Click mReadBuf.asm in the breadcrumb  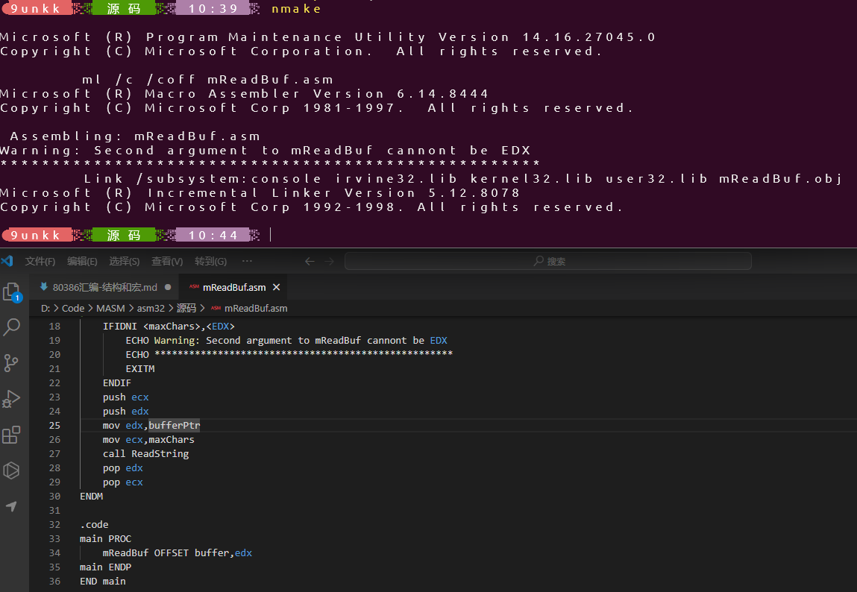coord(255,308)
